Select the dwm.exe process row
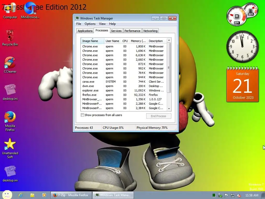This screenshot has width=265, height=199. click(124, 86)
